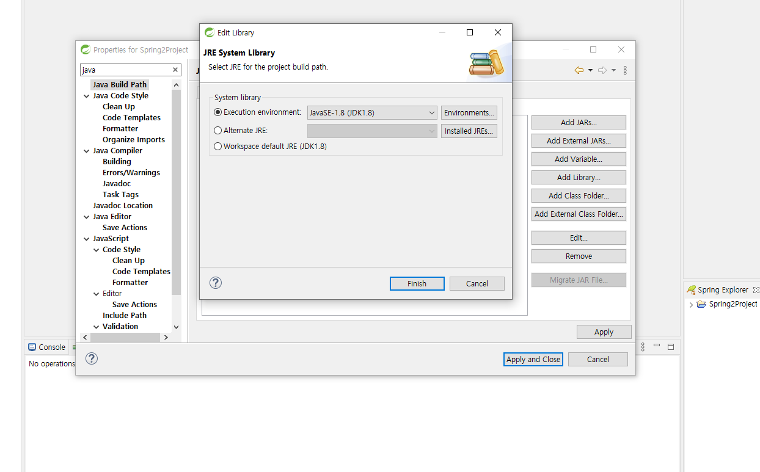The height and width of the screenshot is (472, 760).
Task: Select Javadoc Location in the tree
Action: click(123, 206)
